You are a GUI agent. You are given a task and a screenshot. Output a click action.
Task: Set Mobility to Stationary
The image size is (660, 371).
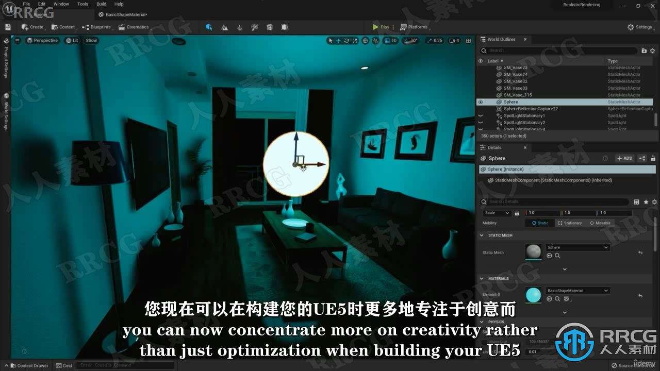pyautogui.click(x=570, y=223)
